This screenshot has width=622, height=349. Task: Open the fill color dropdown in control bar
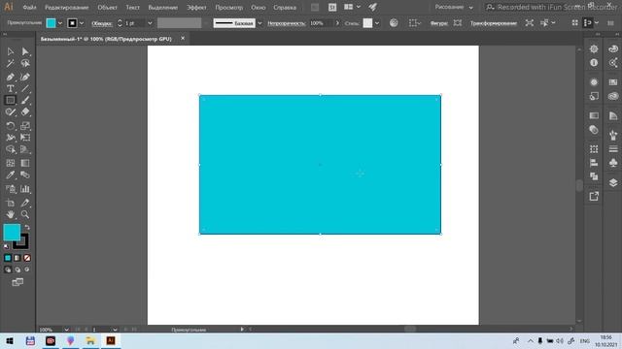[60, 23]
